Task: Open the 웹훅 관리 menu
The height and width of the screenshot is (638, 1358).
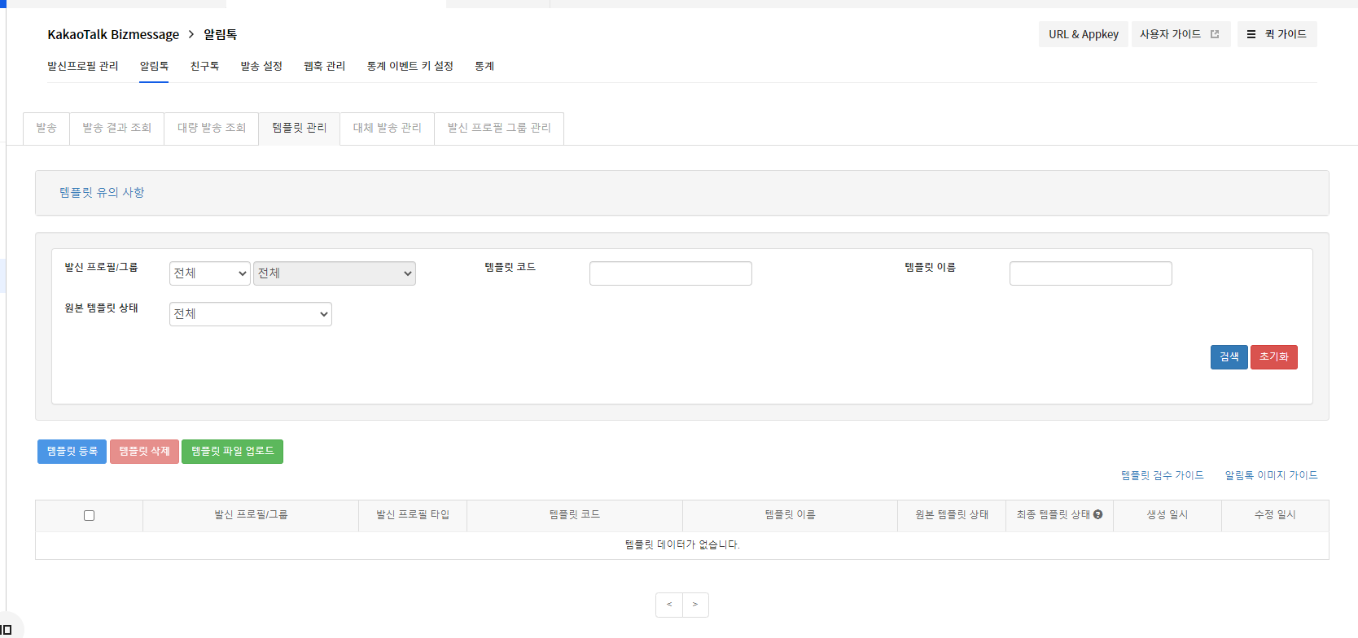Action: 325,66
